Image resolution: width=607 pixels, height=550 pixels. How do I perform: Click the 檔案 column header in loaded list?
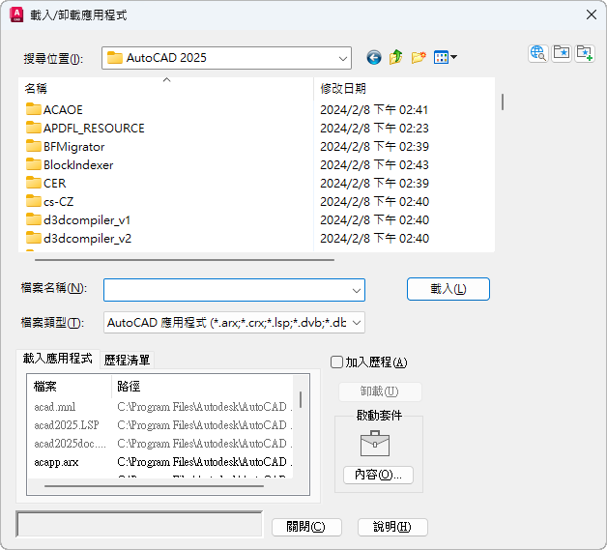[x=70, y=387]
